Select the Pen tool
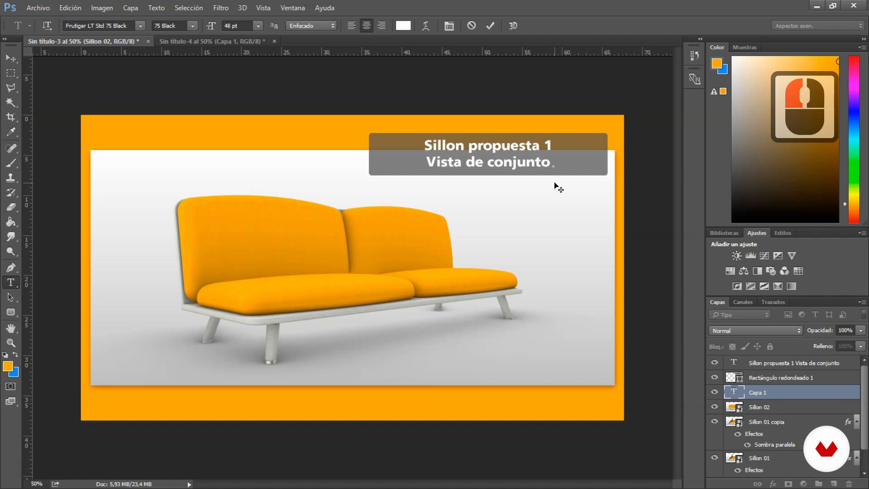The image size is (869, 489). pos(11,268)
